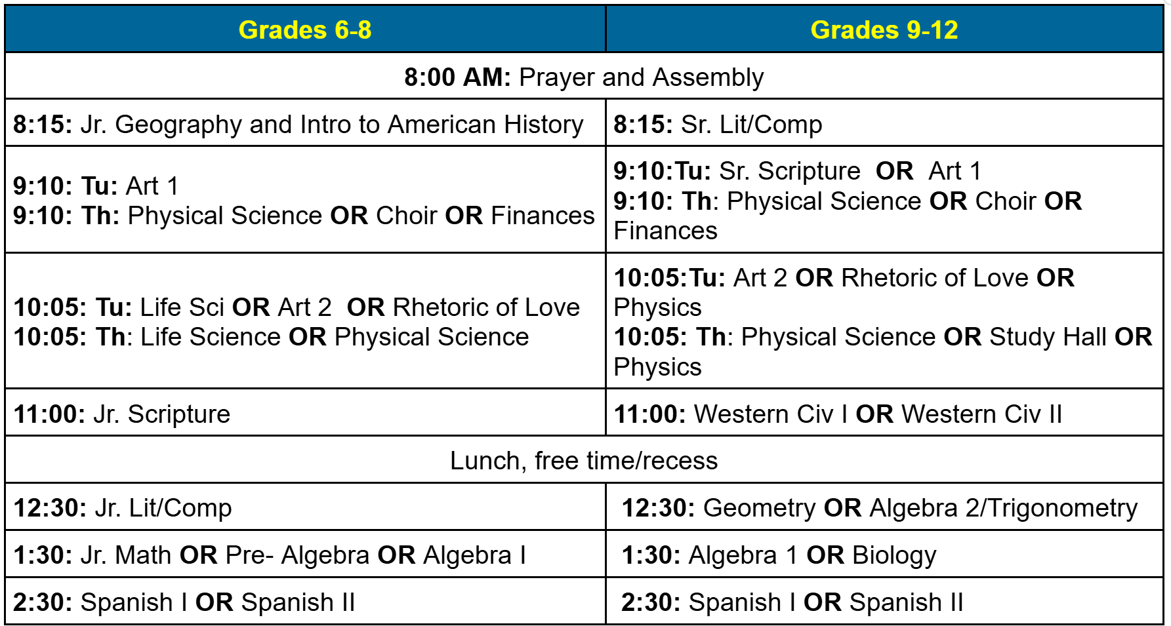Select the Lunch, free time/recess row
This screenshot has width=1171, height=626.
pos(584,460)
